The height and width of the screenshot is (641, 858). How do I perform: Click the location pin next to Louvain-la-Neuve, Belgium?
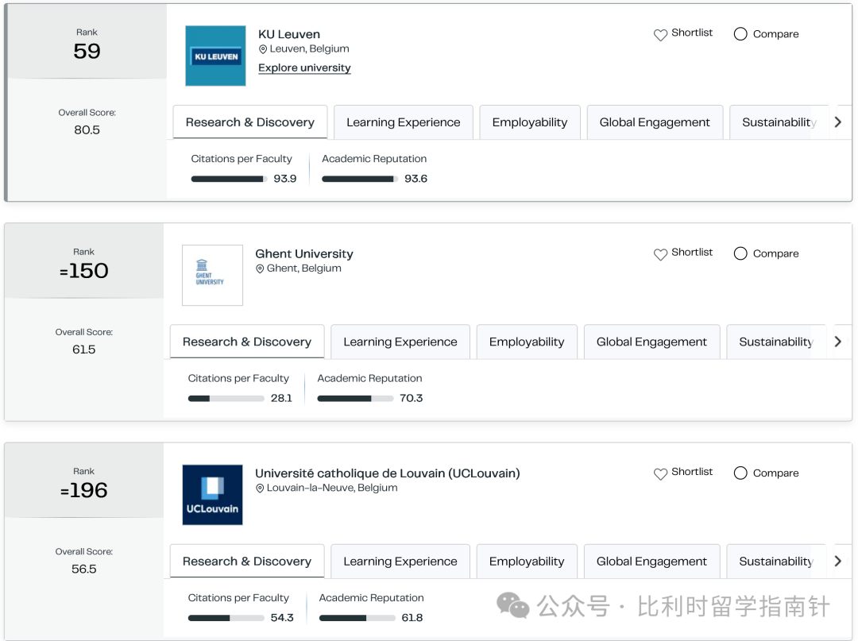(x=260, y=488)
